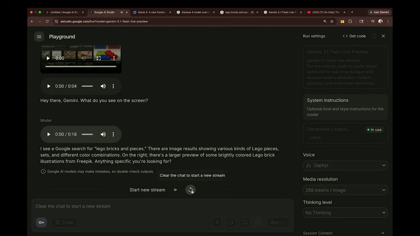Mute the 0:18 model audio response
The image size is (420, 236).
pyautogui.click(x=103, y=134)
